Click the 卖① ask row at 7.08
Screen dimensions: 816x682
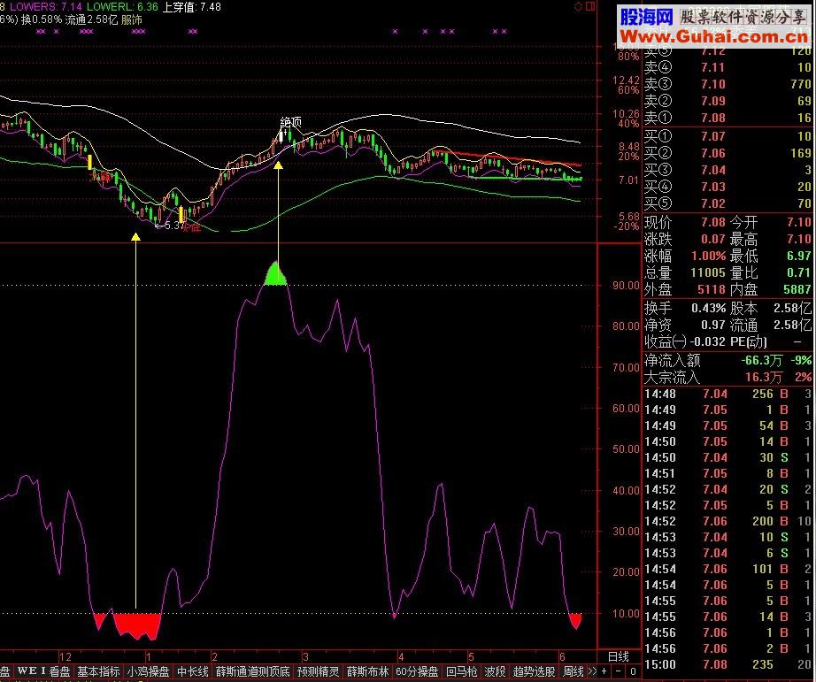(x=727, y=118)
